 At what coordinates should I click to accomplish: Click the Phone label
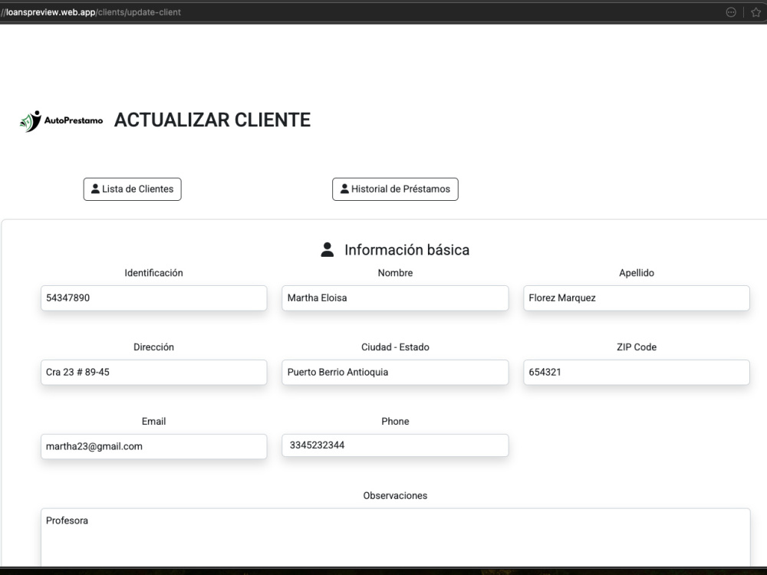tap(395, 422)
